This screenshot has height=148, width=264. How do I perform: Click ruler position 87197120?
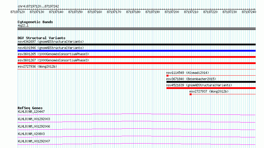18,12
